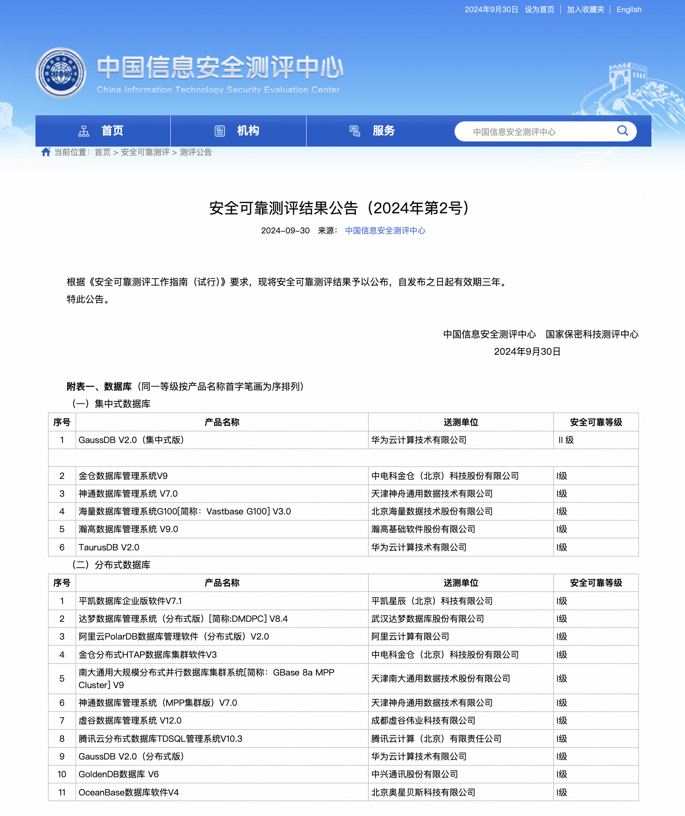The height and width of the screenshot is (816, 685).
Task: Click cell OceanBase数据库软件V4
Action: pos(222,793)
